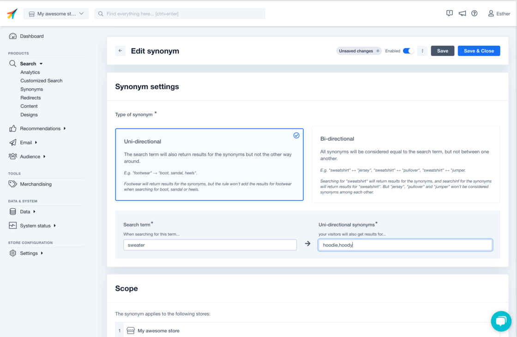Select the Uni-directional synonym type card
Screen dimensions: 517x337
pos(209,164)
